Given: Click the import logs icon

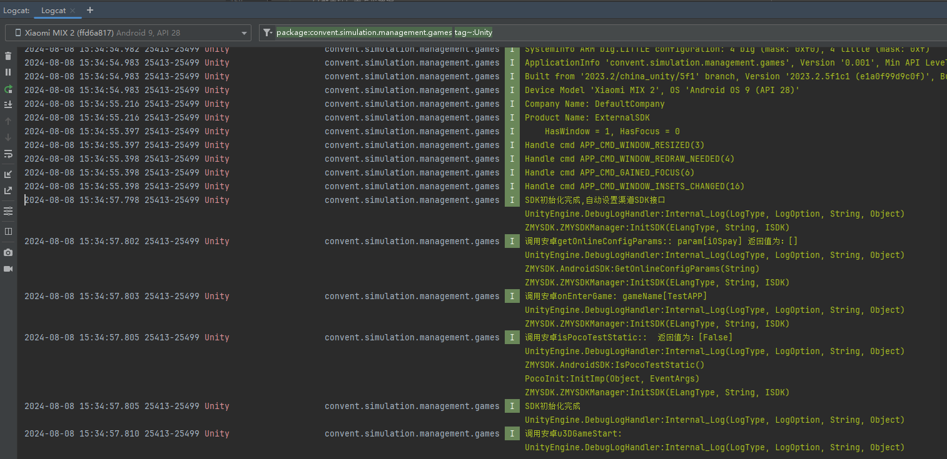Looking at the screenshot, I should pyautogui.click(x=8, y=174).
